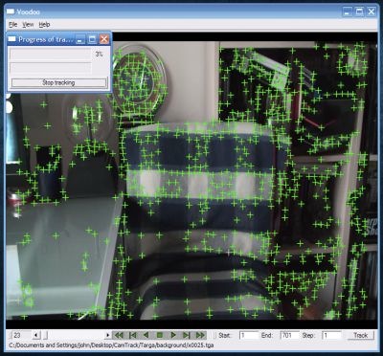Click the upper tracking progress bar
383x356 pixels.
click(51, 55)
